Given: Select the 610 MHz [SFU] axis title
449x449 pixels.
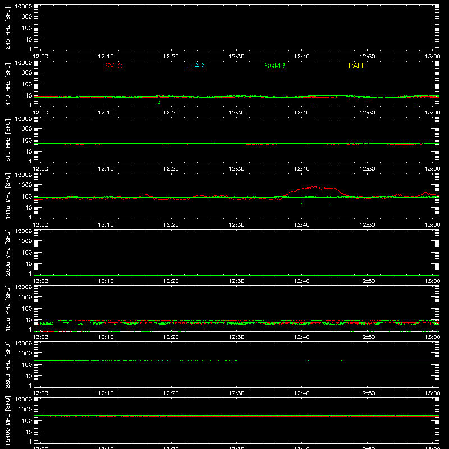Looking at the screenshot, I should 7,140.
